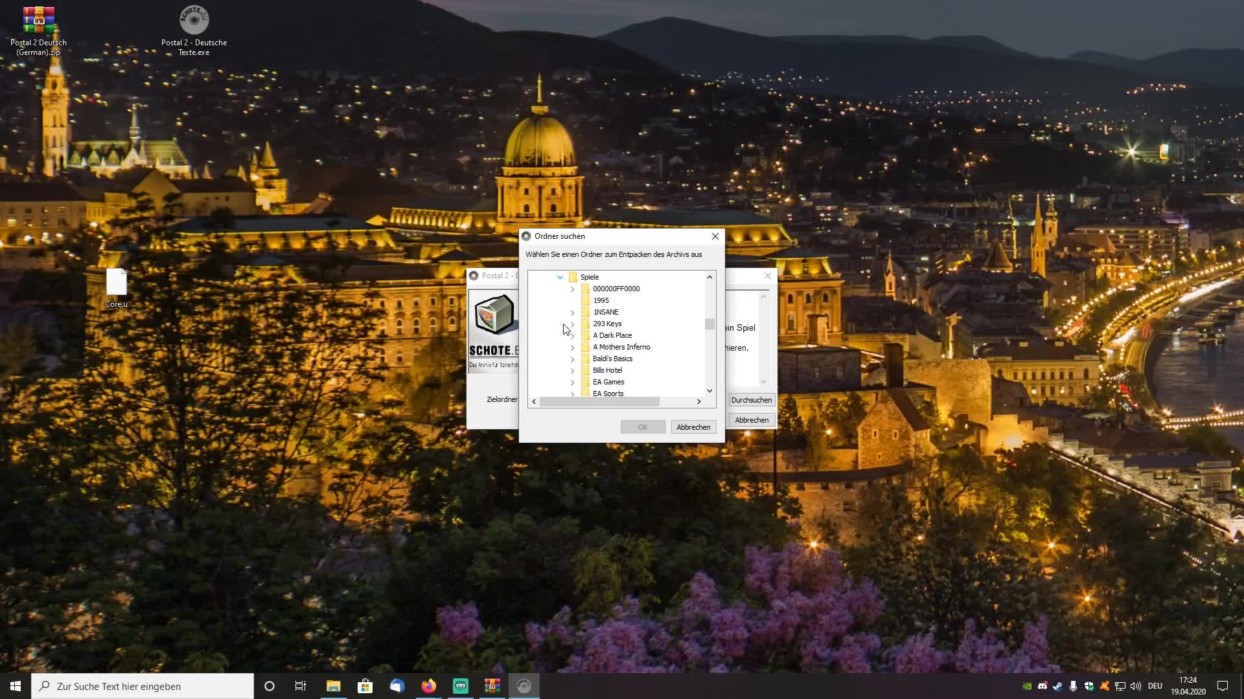The image size is (1244, 699).
Task: Expand the 1NSANE folder
Action: click(572, 313)
